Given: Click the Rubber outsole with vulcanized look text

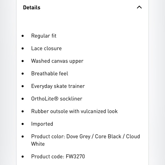Looking at the screenshot, I should pos(75,111).
